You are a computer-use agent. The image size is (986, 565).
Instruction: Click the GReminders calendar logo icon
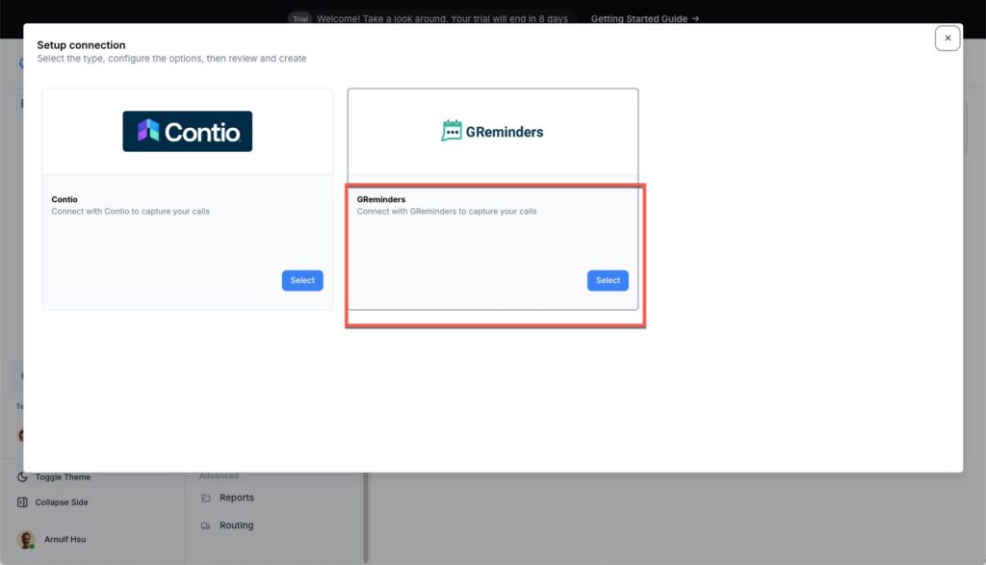(452, 132)
